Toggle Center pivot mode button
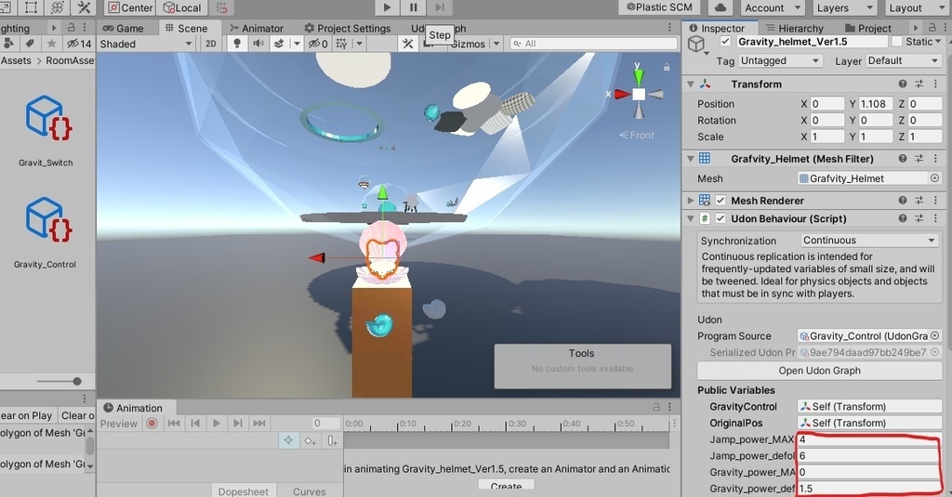The height and width of the screenshot is (497, 952). 130,7
